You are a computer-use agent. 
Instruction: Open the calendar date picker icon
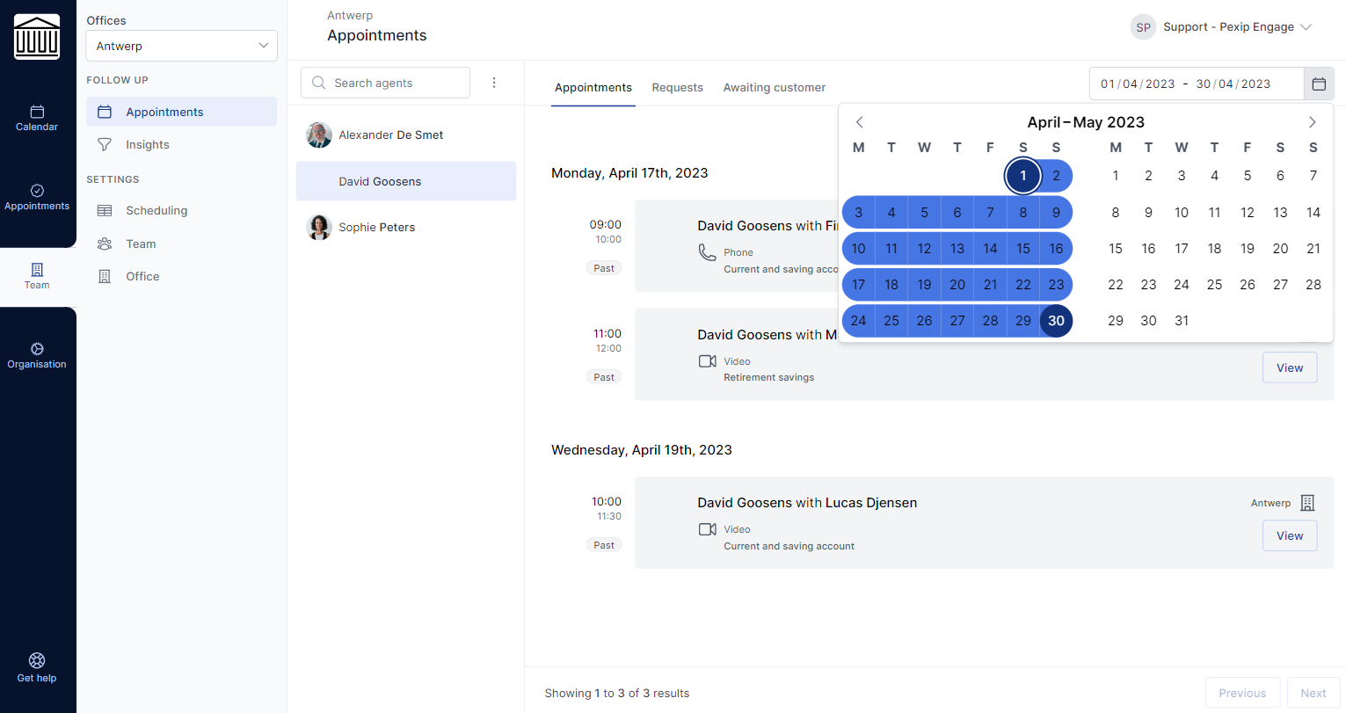(1318, 84)
